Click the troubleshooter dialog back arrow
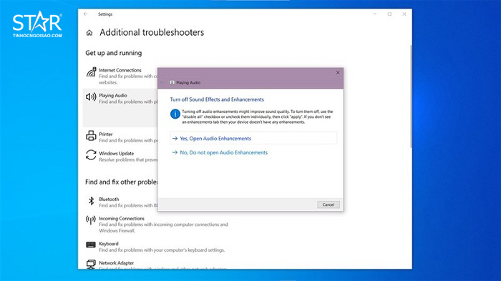The height and width of the screenshot is (281, 501). pyautogui.click(x=162, y=83)
